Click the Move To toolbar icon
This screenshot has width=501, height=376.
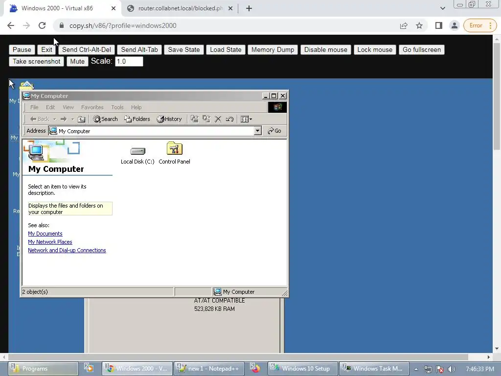pyautogui.click(x=194, y=119)
